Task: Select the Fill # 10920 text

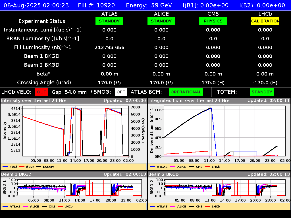Action: (96, 5)
